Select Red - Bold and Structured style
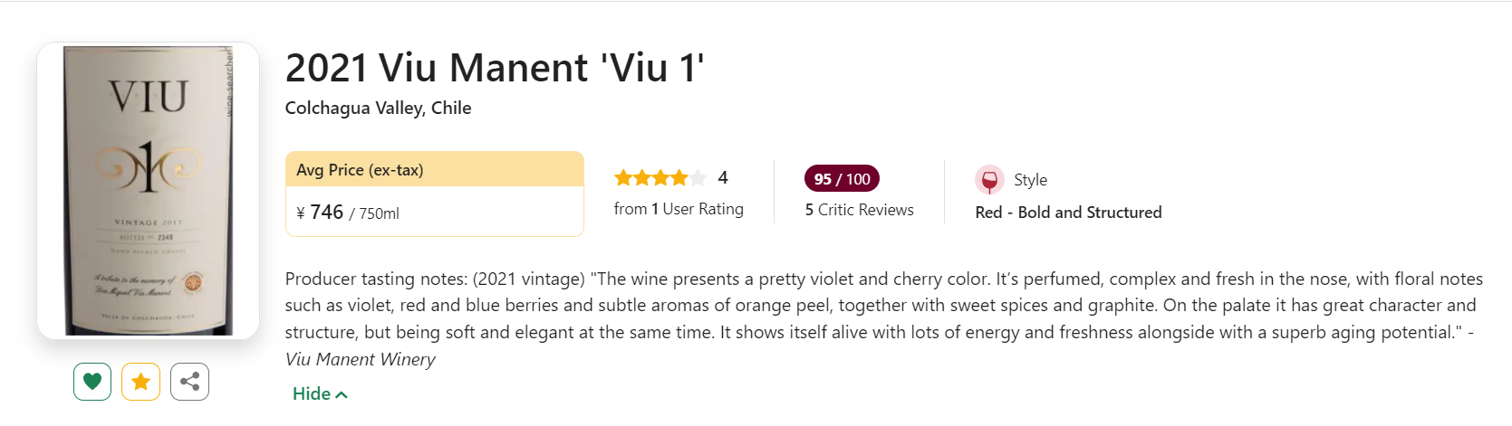 tap(1068, 213)
